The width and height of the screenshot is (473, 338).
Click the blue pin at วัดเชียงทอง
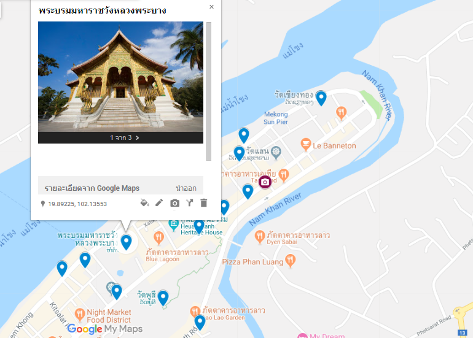pyautogui.click(x=321, y=99)
